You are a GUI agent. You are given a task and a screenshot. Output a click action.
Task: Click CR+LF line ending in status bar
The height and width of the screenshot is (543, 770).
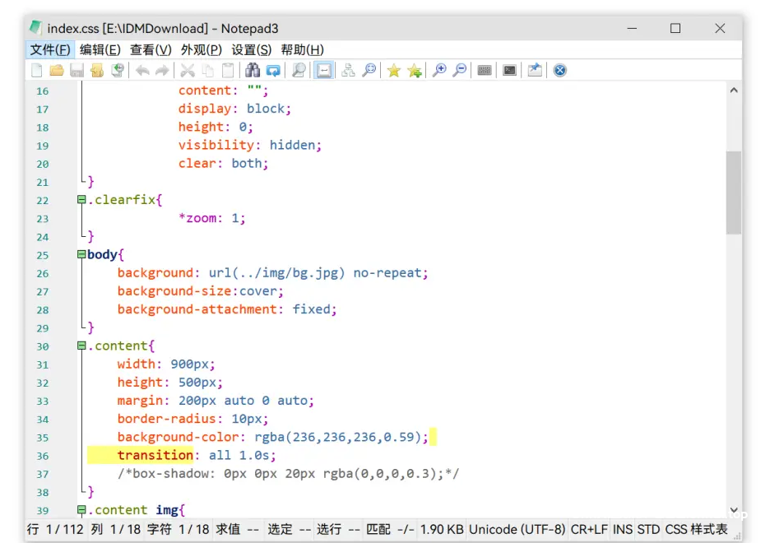click(589, 529)
